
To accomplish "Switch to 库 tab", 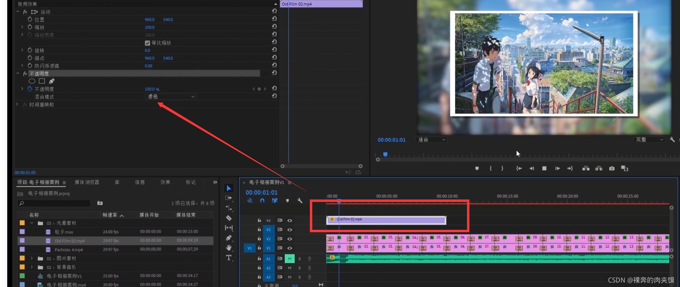I will point(117,182).
